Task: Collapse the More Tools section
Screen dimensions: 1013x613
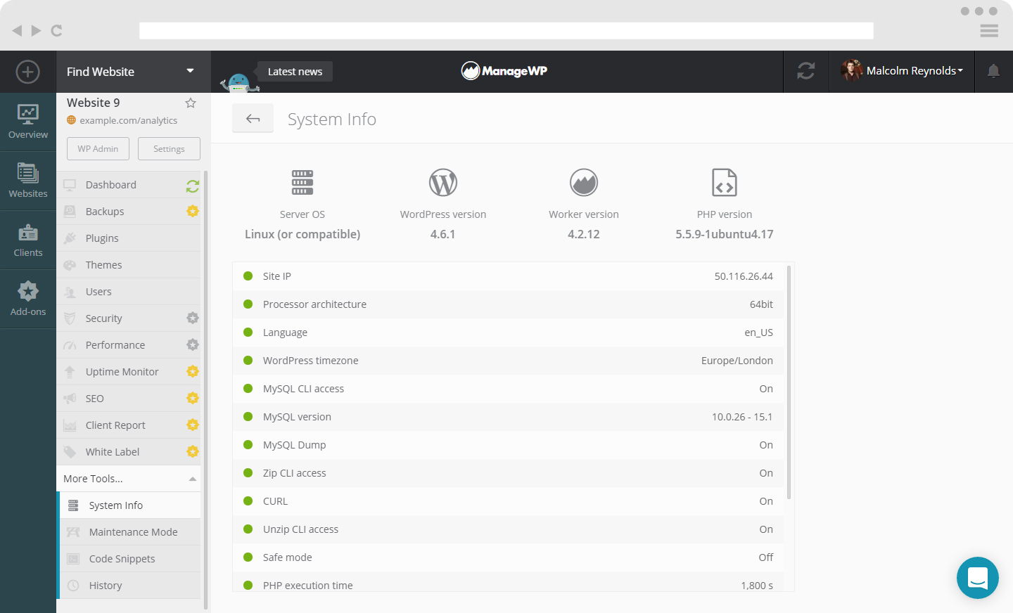Action: coord(129,479)
